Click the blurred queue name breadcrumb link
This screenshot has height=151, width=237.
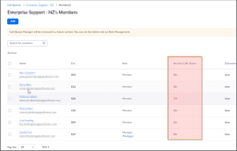40,5
